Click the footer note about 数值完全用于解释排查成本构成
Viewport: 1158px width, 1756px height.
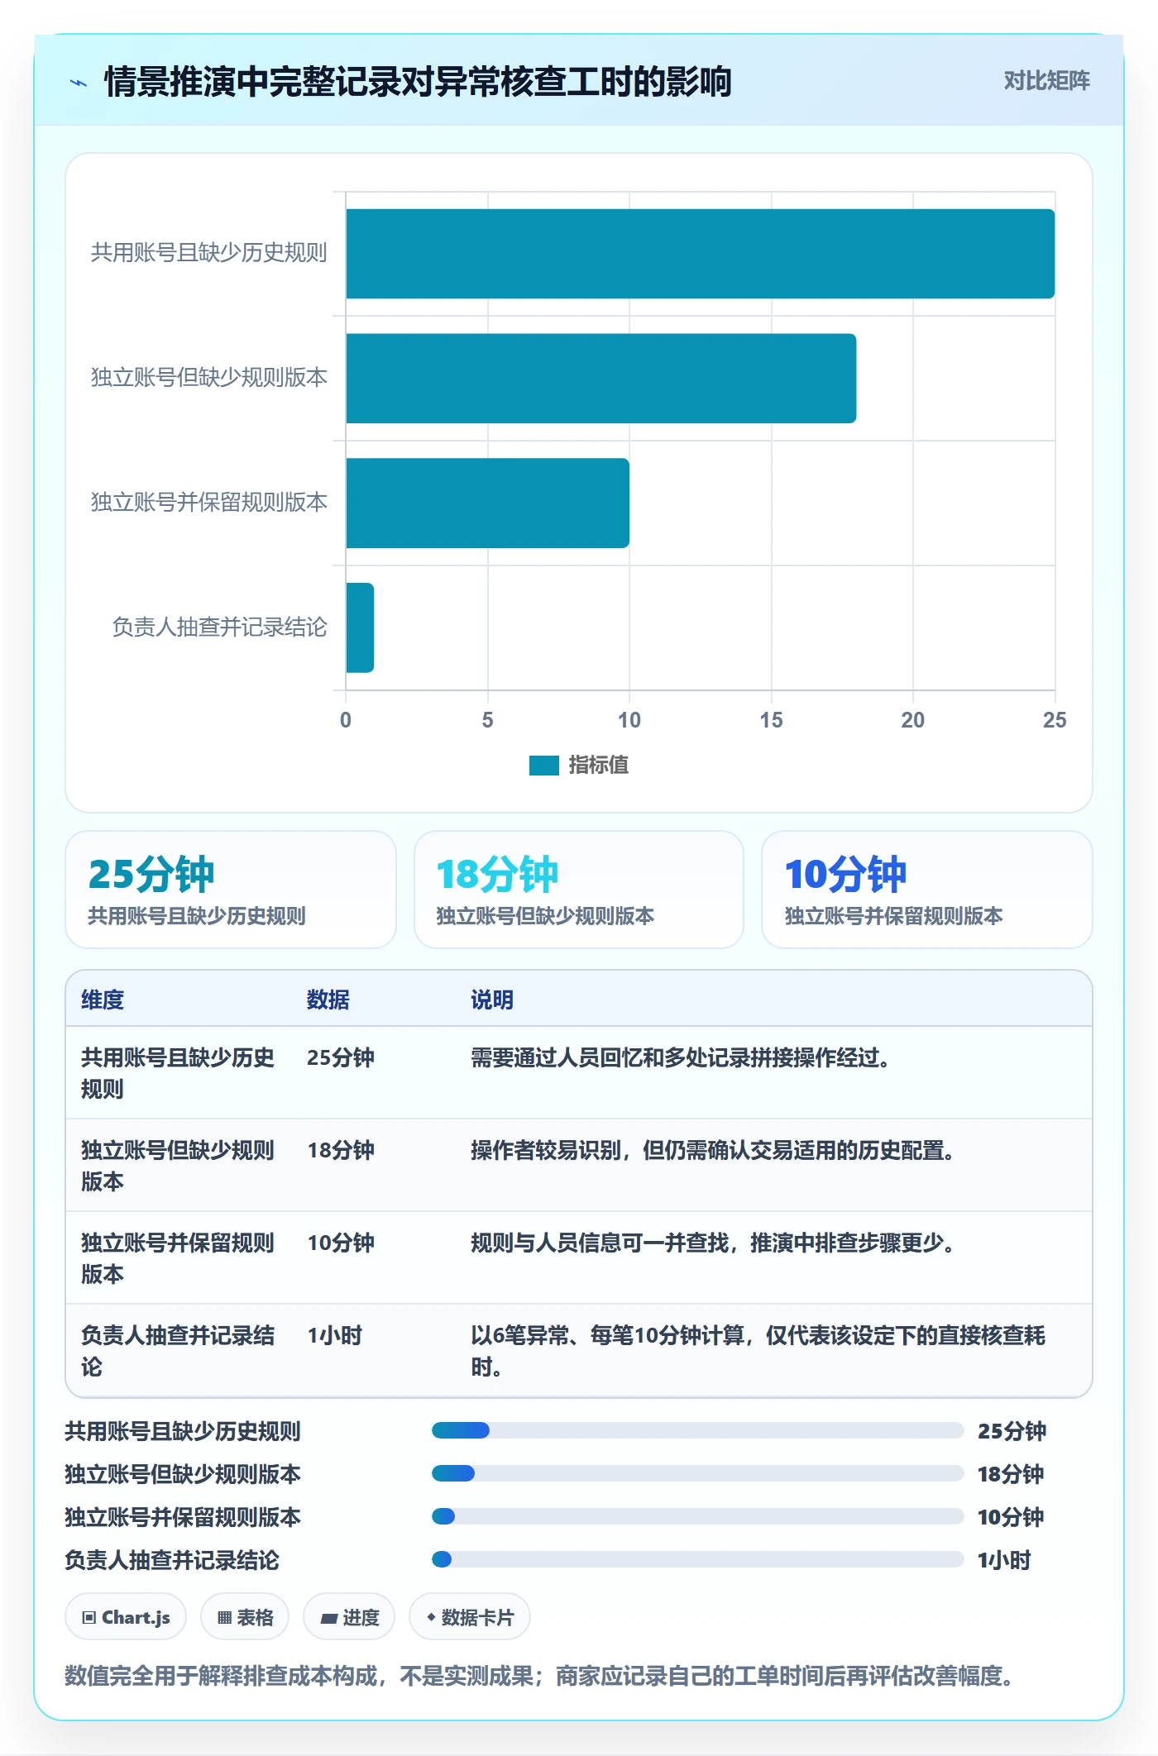tap(539, 1676)
